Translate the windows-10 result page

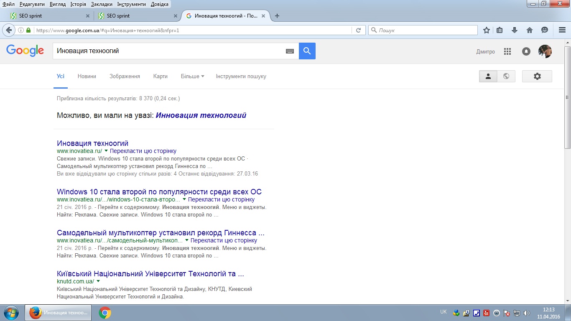click(x=221, y=199)
